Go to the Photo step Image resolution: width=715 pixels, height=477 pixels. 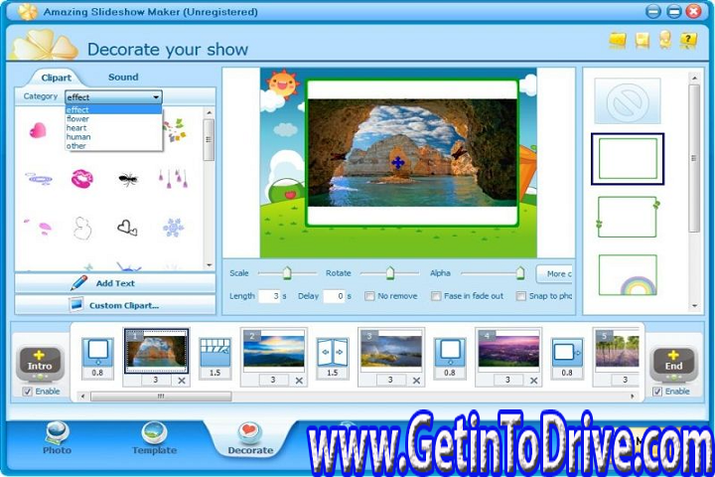(x=57, y=438)
